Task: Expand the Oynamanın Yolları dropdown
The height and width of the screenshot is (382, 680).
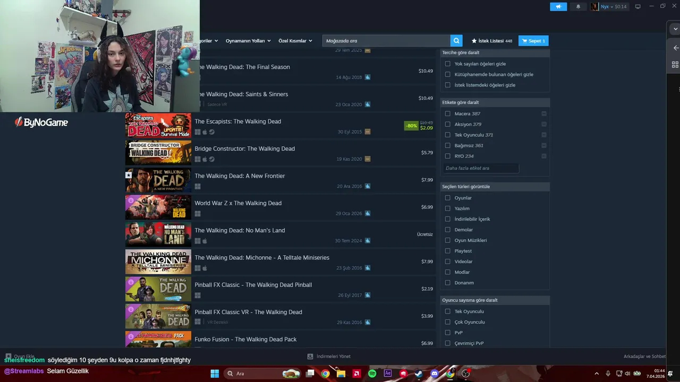Action: (x=248, y=41)
